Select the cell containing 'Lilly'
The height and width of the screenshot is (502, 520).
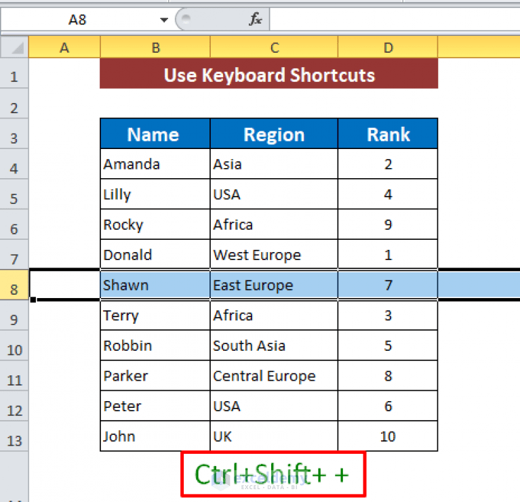click(155, 194)
